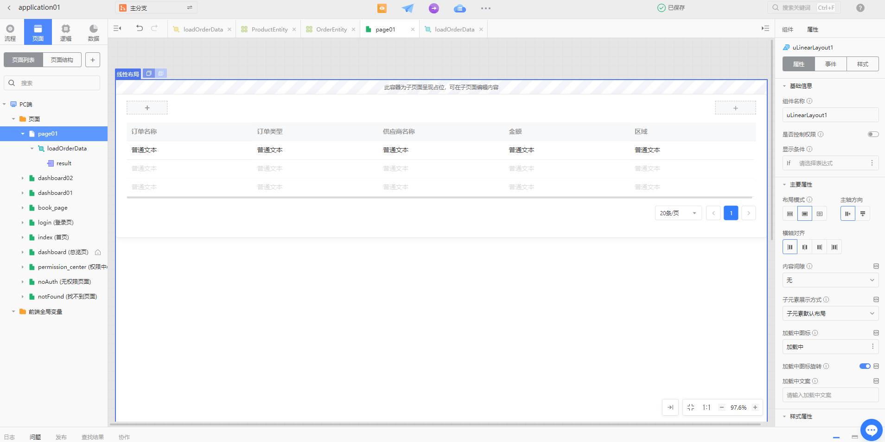Click the left dashed plus placeholder above table
Screen dimensions: 885x442
click(x=147, y=108)
